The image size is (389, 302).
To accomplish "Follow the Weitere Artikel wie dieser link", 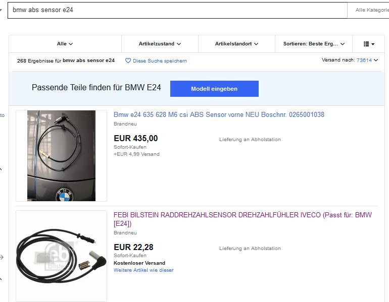I will click(143, 270).
